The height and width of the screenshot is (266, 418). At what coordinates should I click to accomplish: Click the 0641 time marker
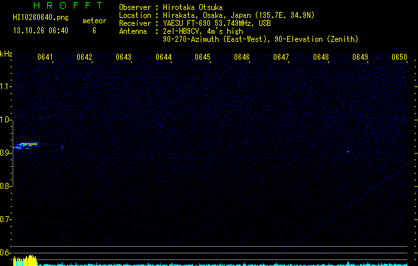pyautogui.click(x=45, y=57)
